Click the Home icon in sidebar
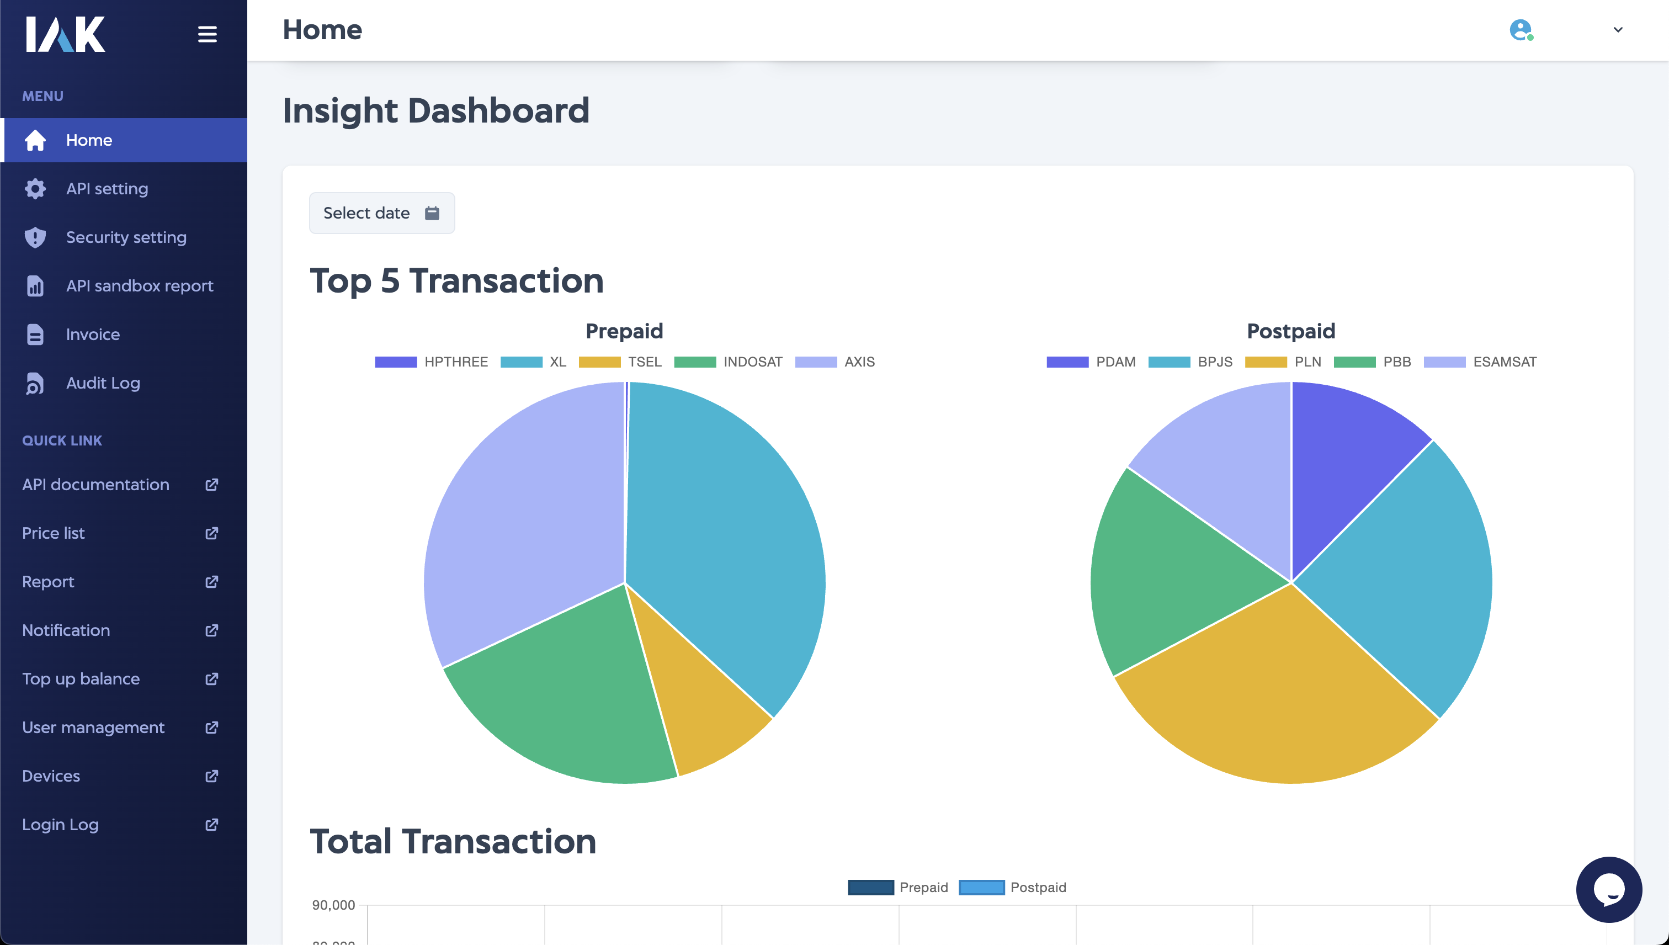Screen dimensions: 1669x945 [x=34, y=140]
